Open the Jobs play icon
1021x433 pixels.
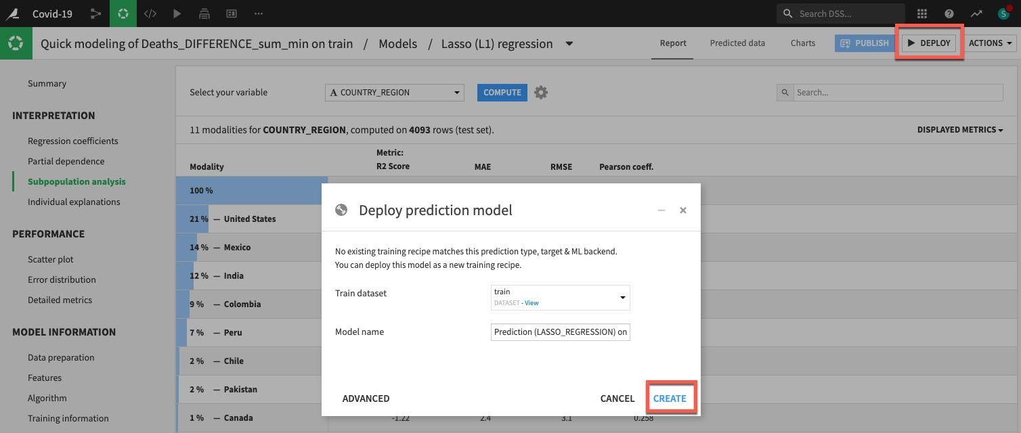pyautogui.click(x=177, y=14)
